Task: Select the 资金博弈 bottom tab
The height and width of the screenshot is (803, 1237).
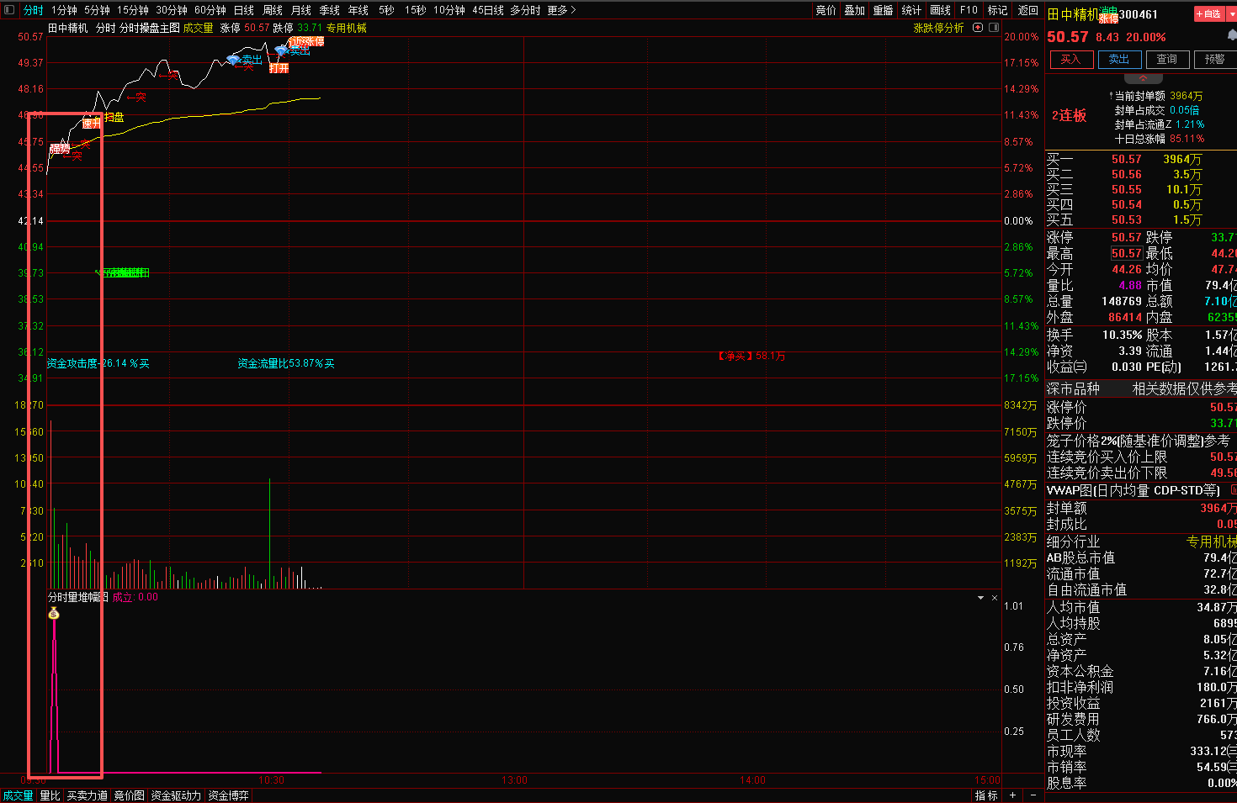Action: [228, 795]
